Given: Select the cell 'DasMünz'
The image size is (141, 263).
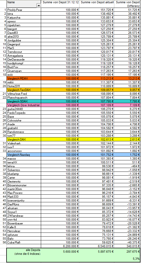Looking at the screenshot, I should pyautogui.click(x=24, y=204).
